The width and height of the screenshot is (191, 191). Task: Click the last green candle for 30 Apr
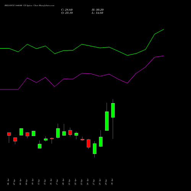113,110
